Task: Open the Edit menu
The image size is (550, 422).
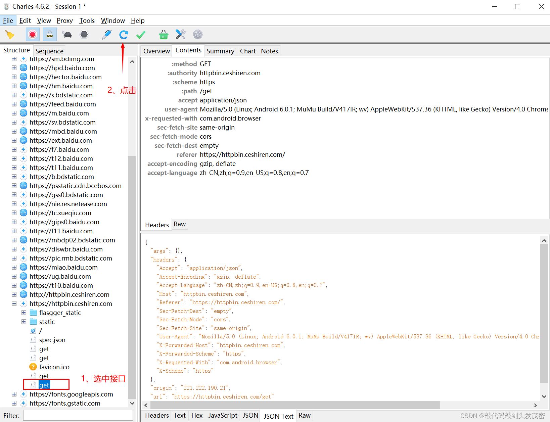Action: pyautogui.click(x=25, y=20)
